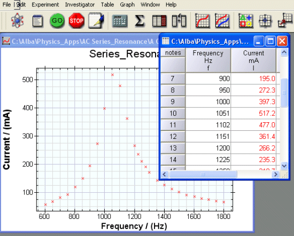Click the insert table column icon
This screenshot has height=236, width=294.
click(179, 20)
